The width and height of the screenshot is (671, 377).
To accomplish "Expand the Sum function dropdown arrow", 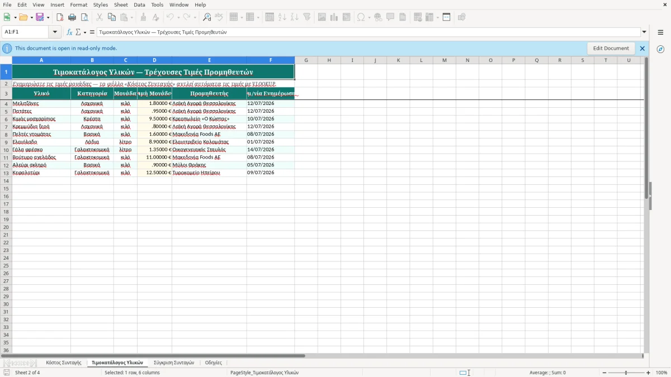I will pyautogui.click(x=85, y=32).
